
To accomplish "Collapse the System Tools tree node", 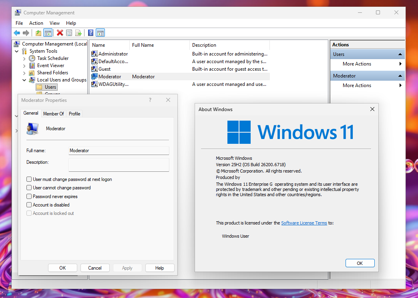I will [17, 51].
